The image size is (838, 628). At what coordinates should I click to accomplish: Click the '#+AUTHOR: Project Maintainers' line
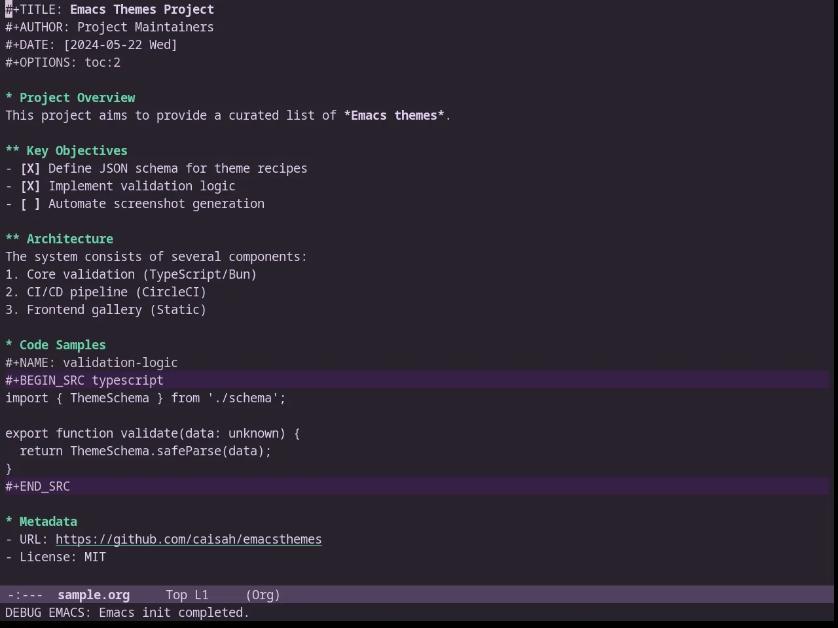pyautogui.click(x=109, y=27)
